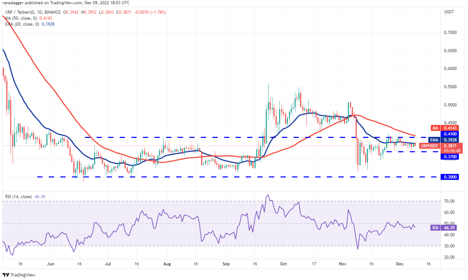
Task: Click the 0.4500 price axis label
Action: tap(450, 122)
